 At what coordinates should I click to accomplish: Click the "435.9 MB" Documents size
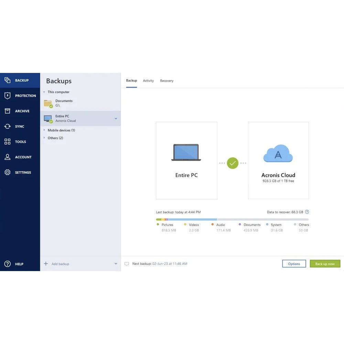251,230
